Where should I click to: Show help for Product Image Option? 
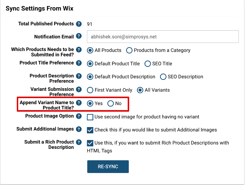coord(79,116)
